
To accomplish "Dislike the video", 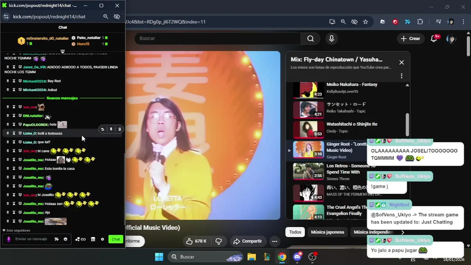I will [219, 241].
